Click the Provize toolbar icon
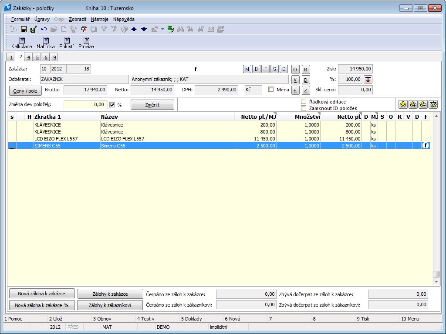Image resolution: width=446 pixels, height=334 pixels. pos(86,43)
